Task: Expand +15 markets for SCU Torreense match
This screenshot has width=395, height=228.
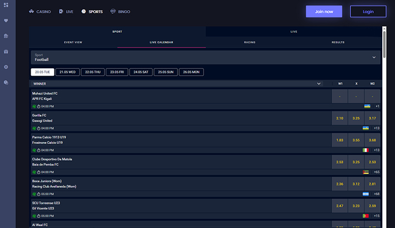Action: 377,216
